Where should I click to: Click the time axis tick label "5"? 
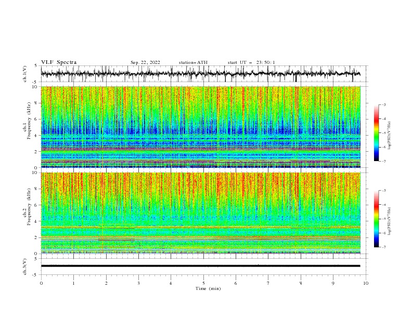point(203,283)
